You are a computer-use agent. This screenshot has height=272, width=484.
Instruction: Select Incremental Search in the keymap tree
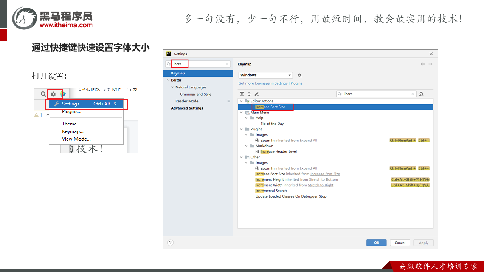pyautogui.click(x=271, y=191)
